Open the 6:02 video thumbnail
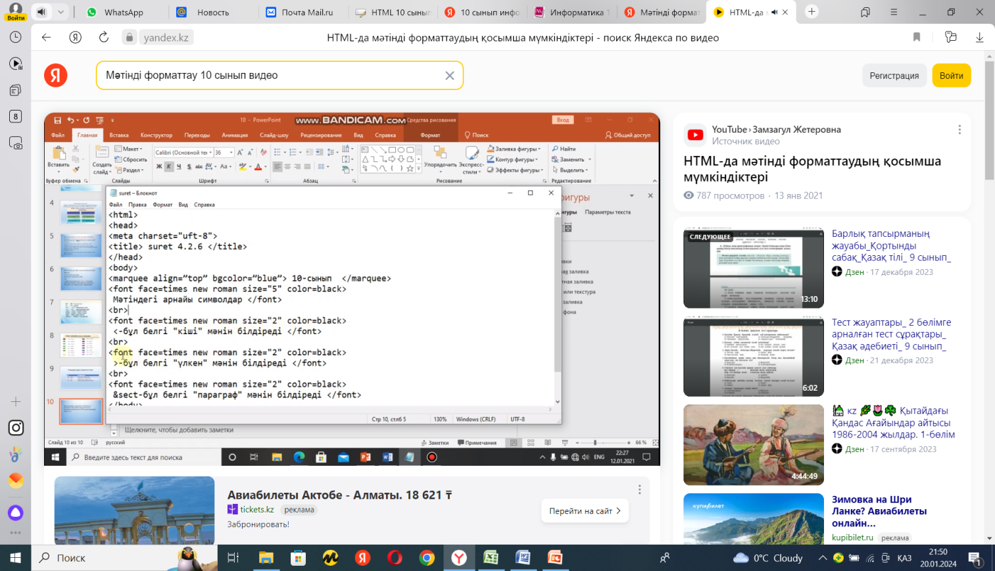This screenshot has width=995, height=571. tap(754, 357)
